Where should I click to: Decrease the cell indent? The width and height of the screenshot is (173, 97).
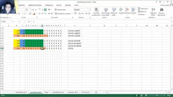[x=49, y=13]
